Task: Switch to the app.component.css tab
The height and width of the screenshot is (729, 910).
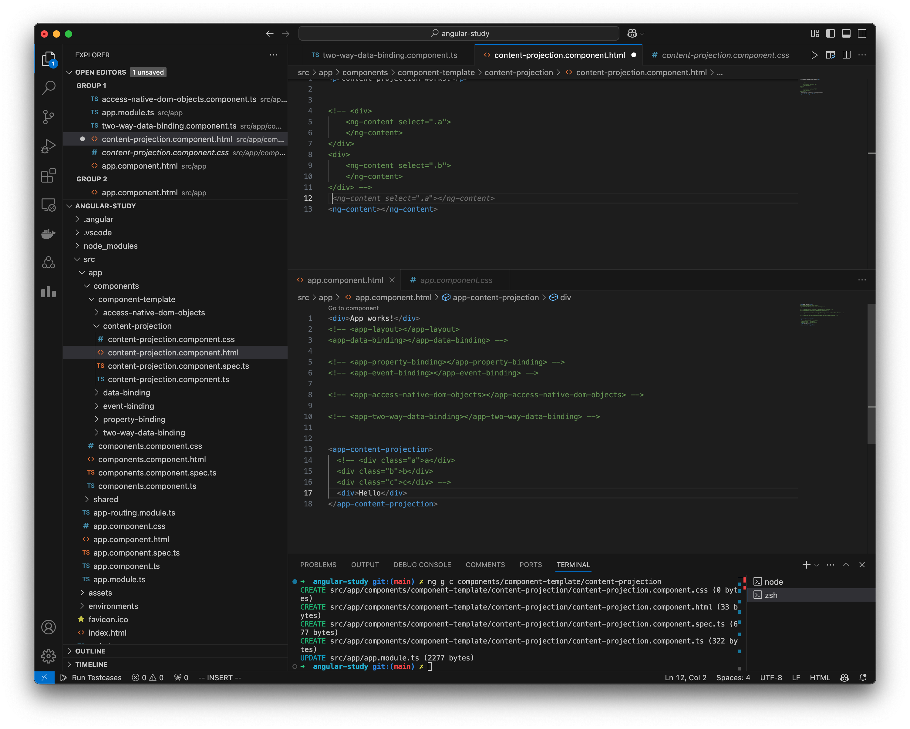Action: point(456,280)
